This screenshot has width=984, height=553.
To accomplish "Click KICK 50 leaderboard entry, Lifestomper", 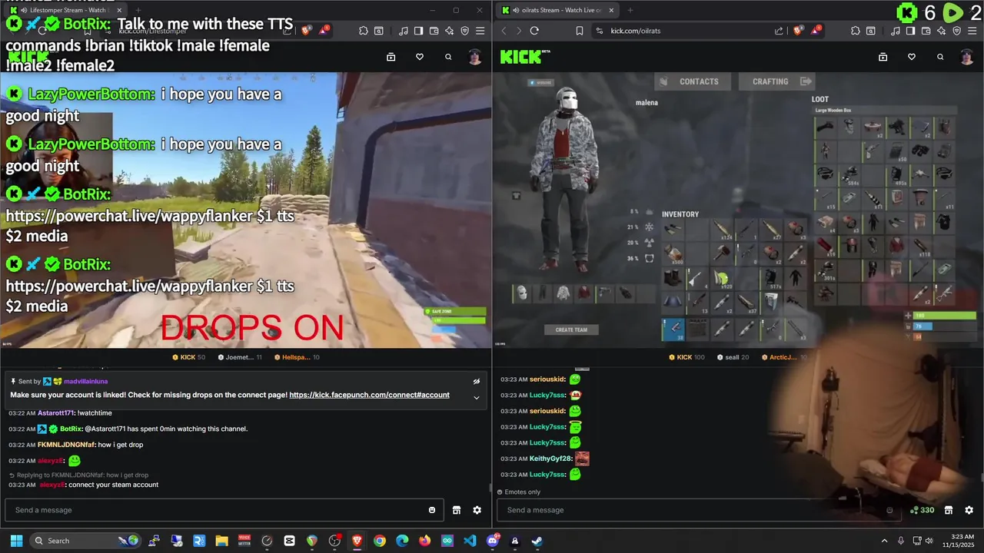I will (x=188, y=357).
